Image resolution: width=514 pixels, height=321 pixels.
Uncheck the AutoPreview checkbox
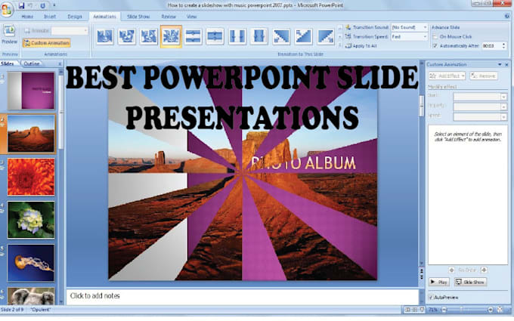coord(432,297)
